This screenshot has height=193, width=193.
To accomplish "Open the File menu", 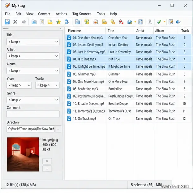I will (8, 14).
